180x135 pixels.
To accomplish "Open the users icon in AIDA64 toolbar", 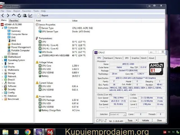I will [x=25, y=15].
